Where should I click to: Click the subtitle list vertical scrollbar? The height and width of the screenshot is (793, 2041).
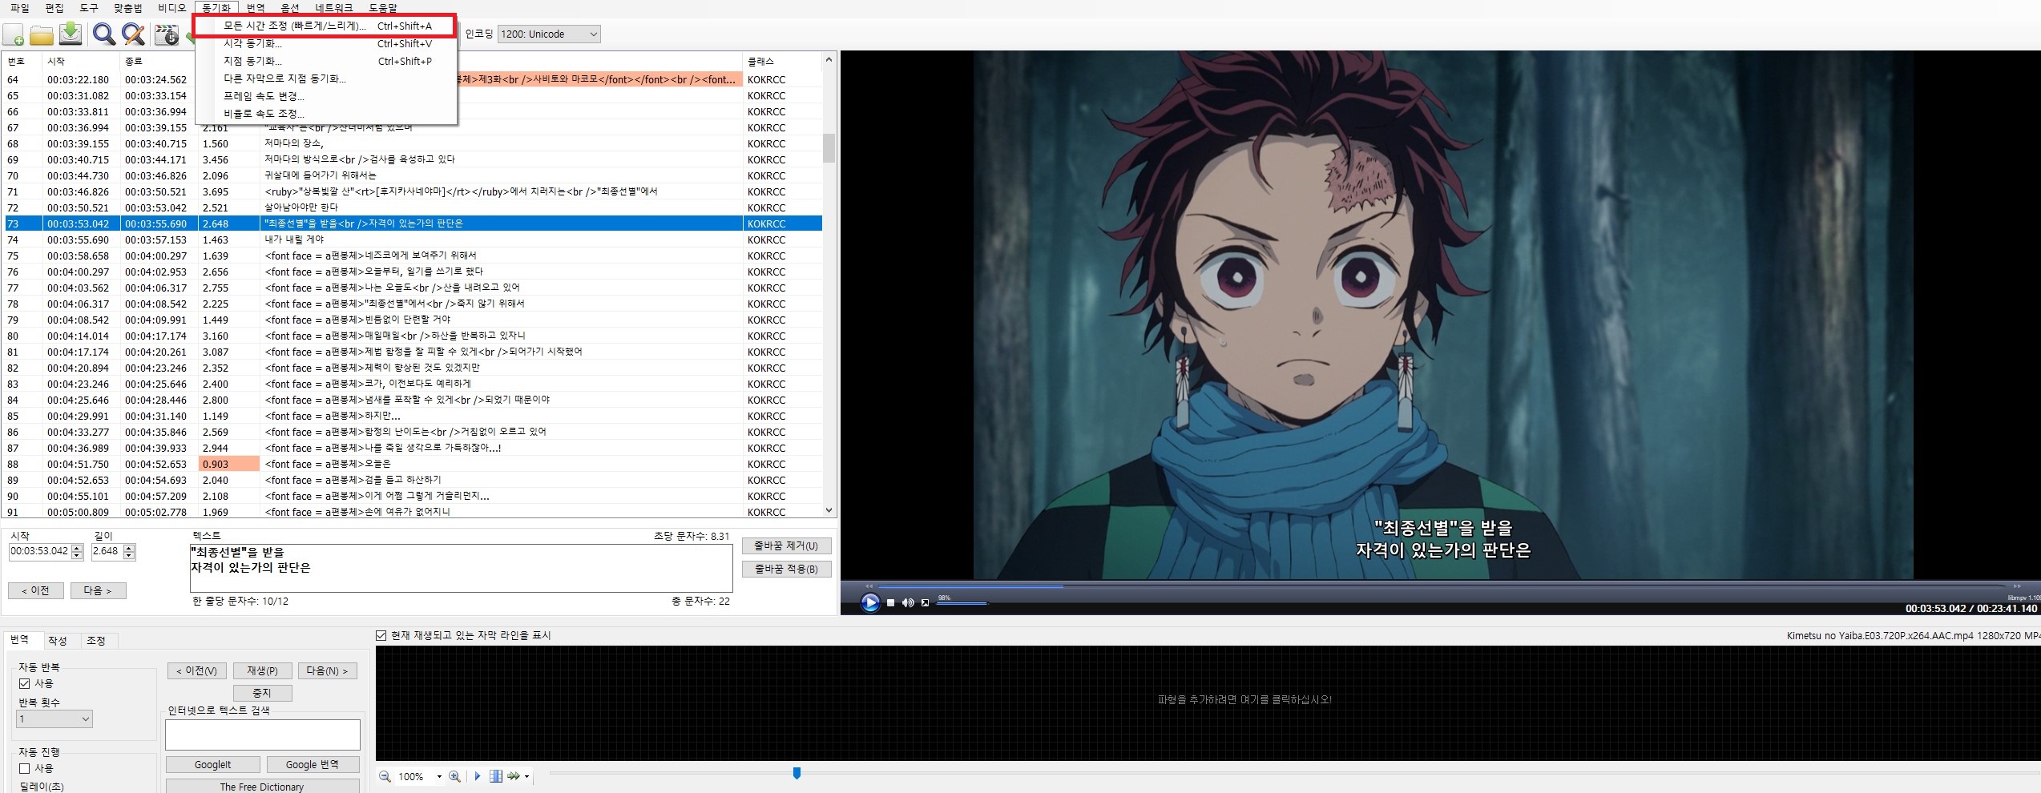829,285
